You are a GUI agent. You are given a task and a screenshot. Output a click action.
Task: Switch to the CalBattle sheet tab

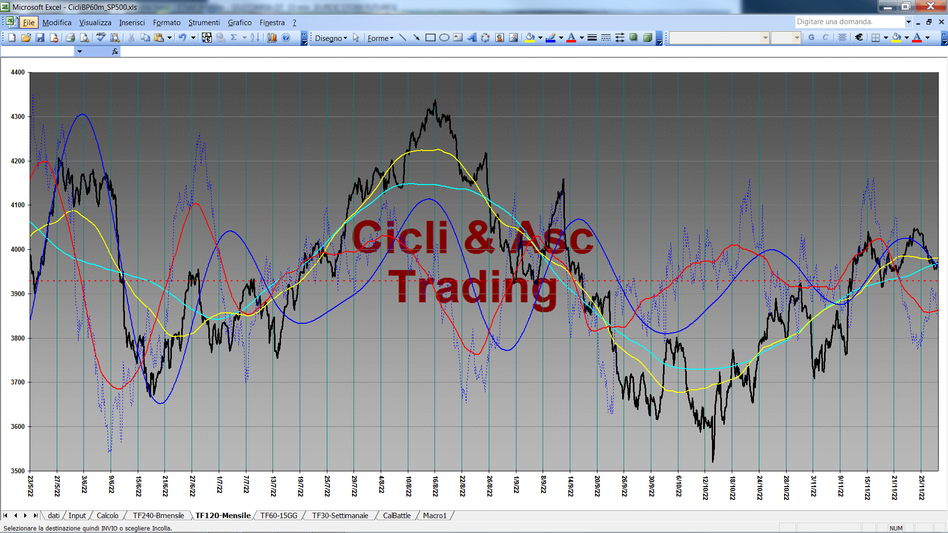pyautogui.click(x=396, y=515)
